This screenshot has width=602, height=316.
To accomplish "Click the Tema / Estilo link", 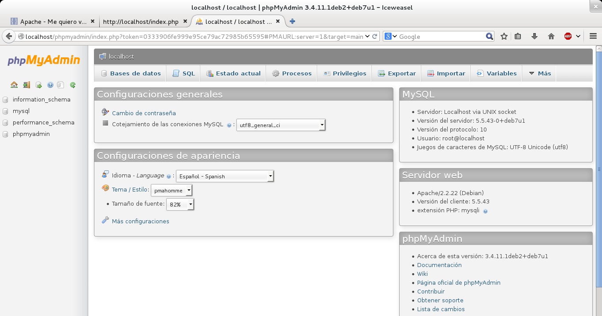I will (129, 190).
